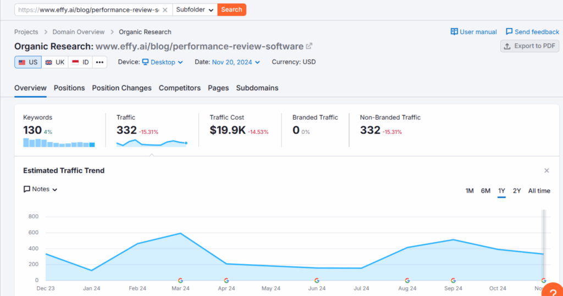
Task: Click the Traffic sparkline mini chart
Action: tap(152, 143)
